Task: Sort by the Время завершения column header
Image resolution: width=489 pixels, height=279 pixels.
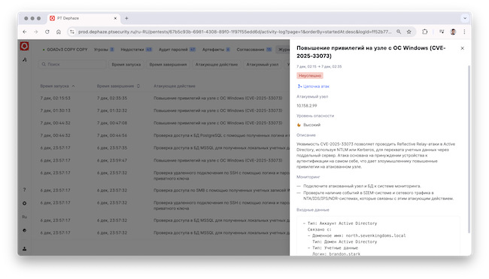Action: pyautogui.click(x=118, y=86)
